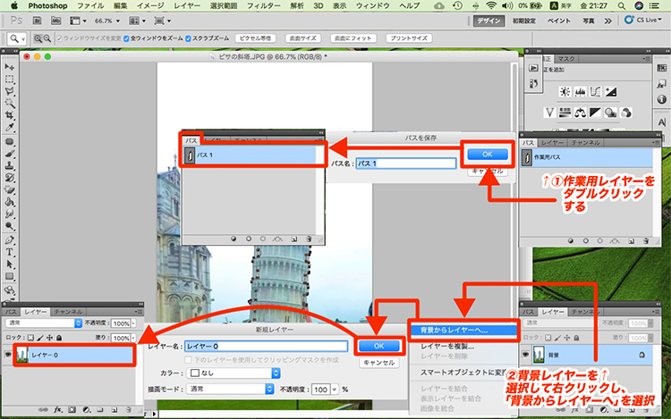
Task: Open the カラー dropdown in 新規レイヤー dialog
Action: (234, 373)
